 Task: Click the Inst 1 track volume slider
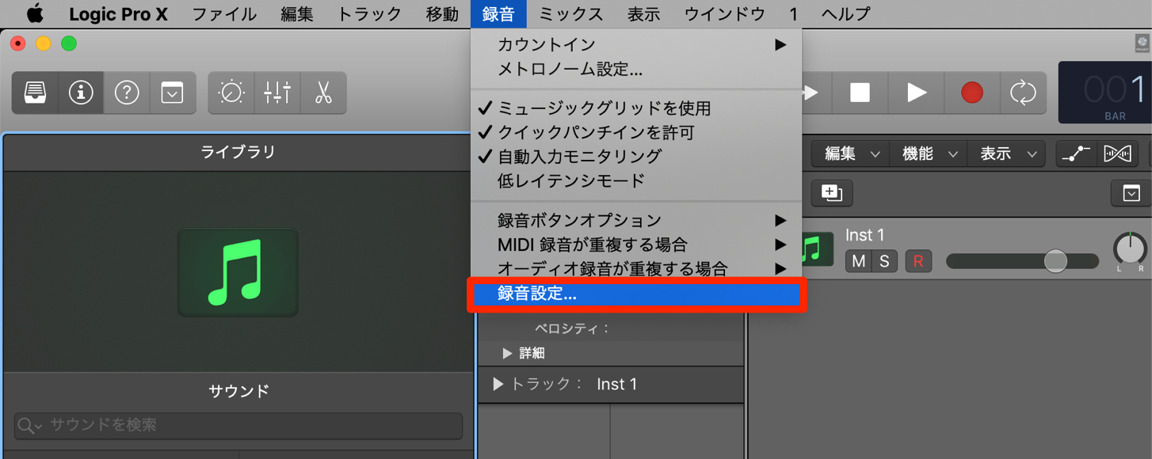tap(1022, 261)
